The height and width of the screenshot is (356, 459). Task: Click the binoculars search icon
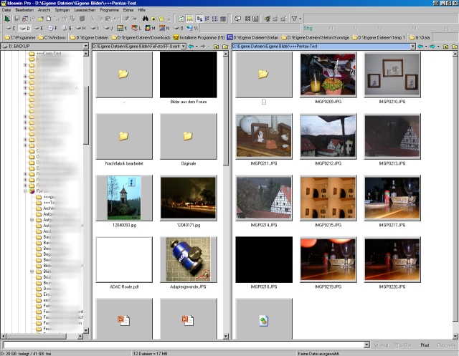click(145, 19)
